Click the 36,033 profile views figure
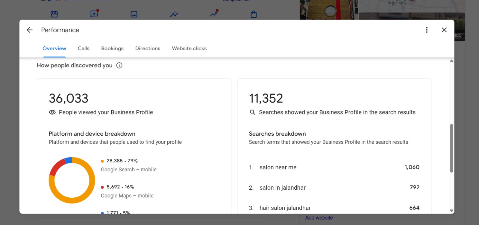 tap(69, 98)
